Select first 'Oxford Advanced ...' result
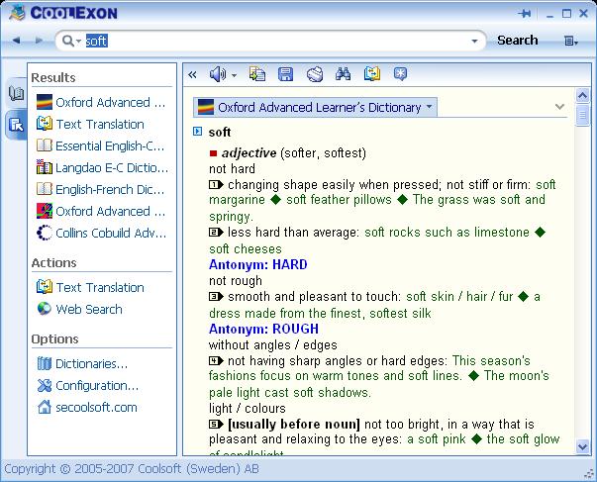The width and height of the screenshot is (597, 482). click(101, 102)
